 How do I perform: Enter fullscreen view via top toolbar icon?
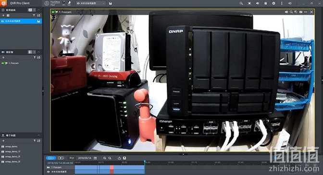coord(249,3)
